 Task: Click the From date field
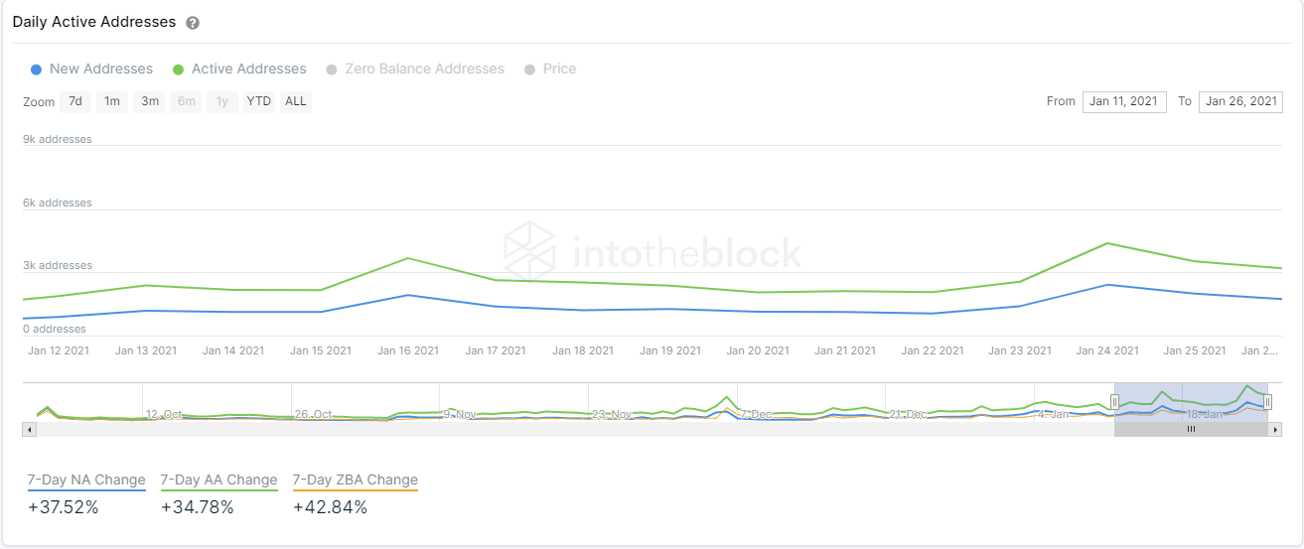(x=1123, y=101)
